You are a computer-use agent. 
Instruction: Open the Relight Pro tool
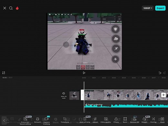click(144, 120)
